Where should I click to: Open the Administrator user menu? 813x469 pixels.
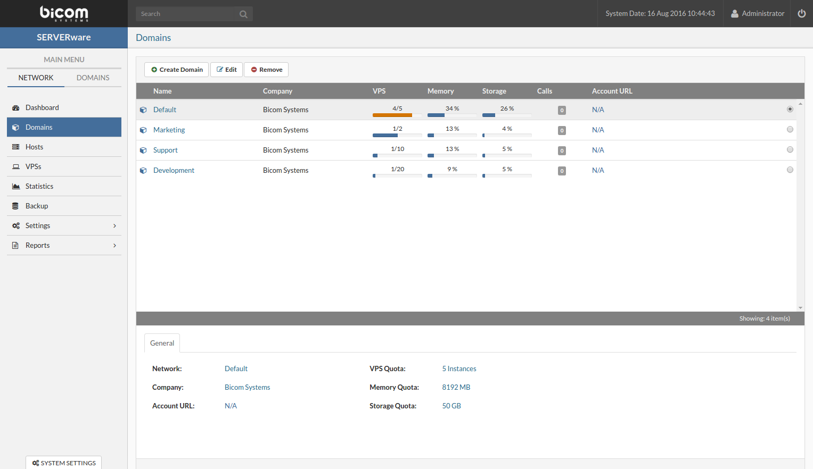[757, 13]
